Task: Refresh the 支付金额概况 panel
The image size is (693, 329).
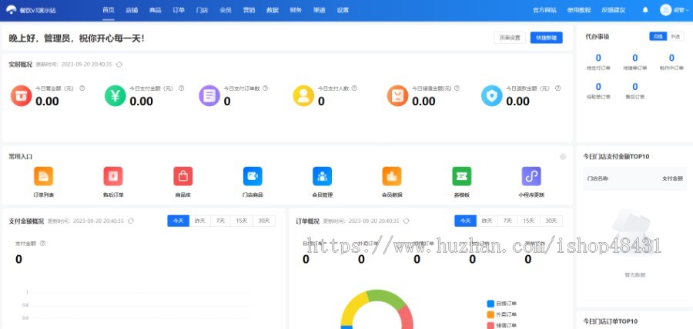Action: [x=130, y=221]
